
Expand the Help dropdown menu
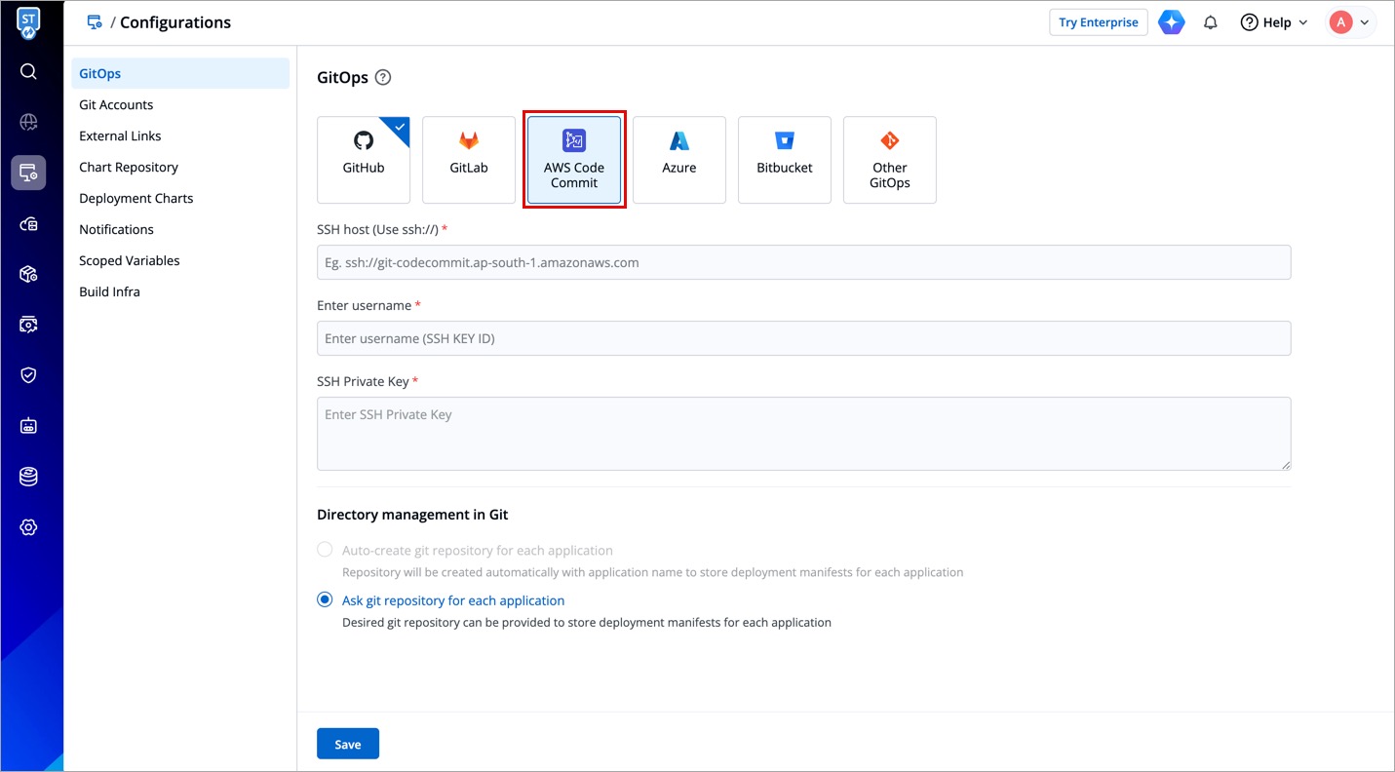(1274, 22)
